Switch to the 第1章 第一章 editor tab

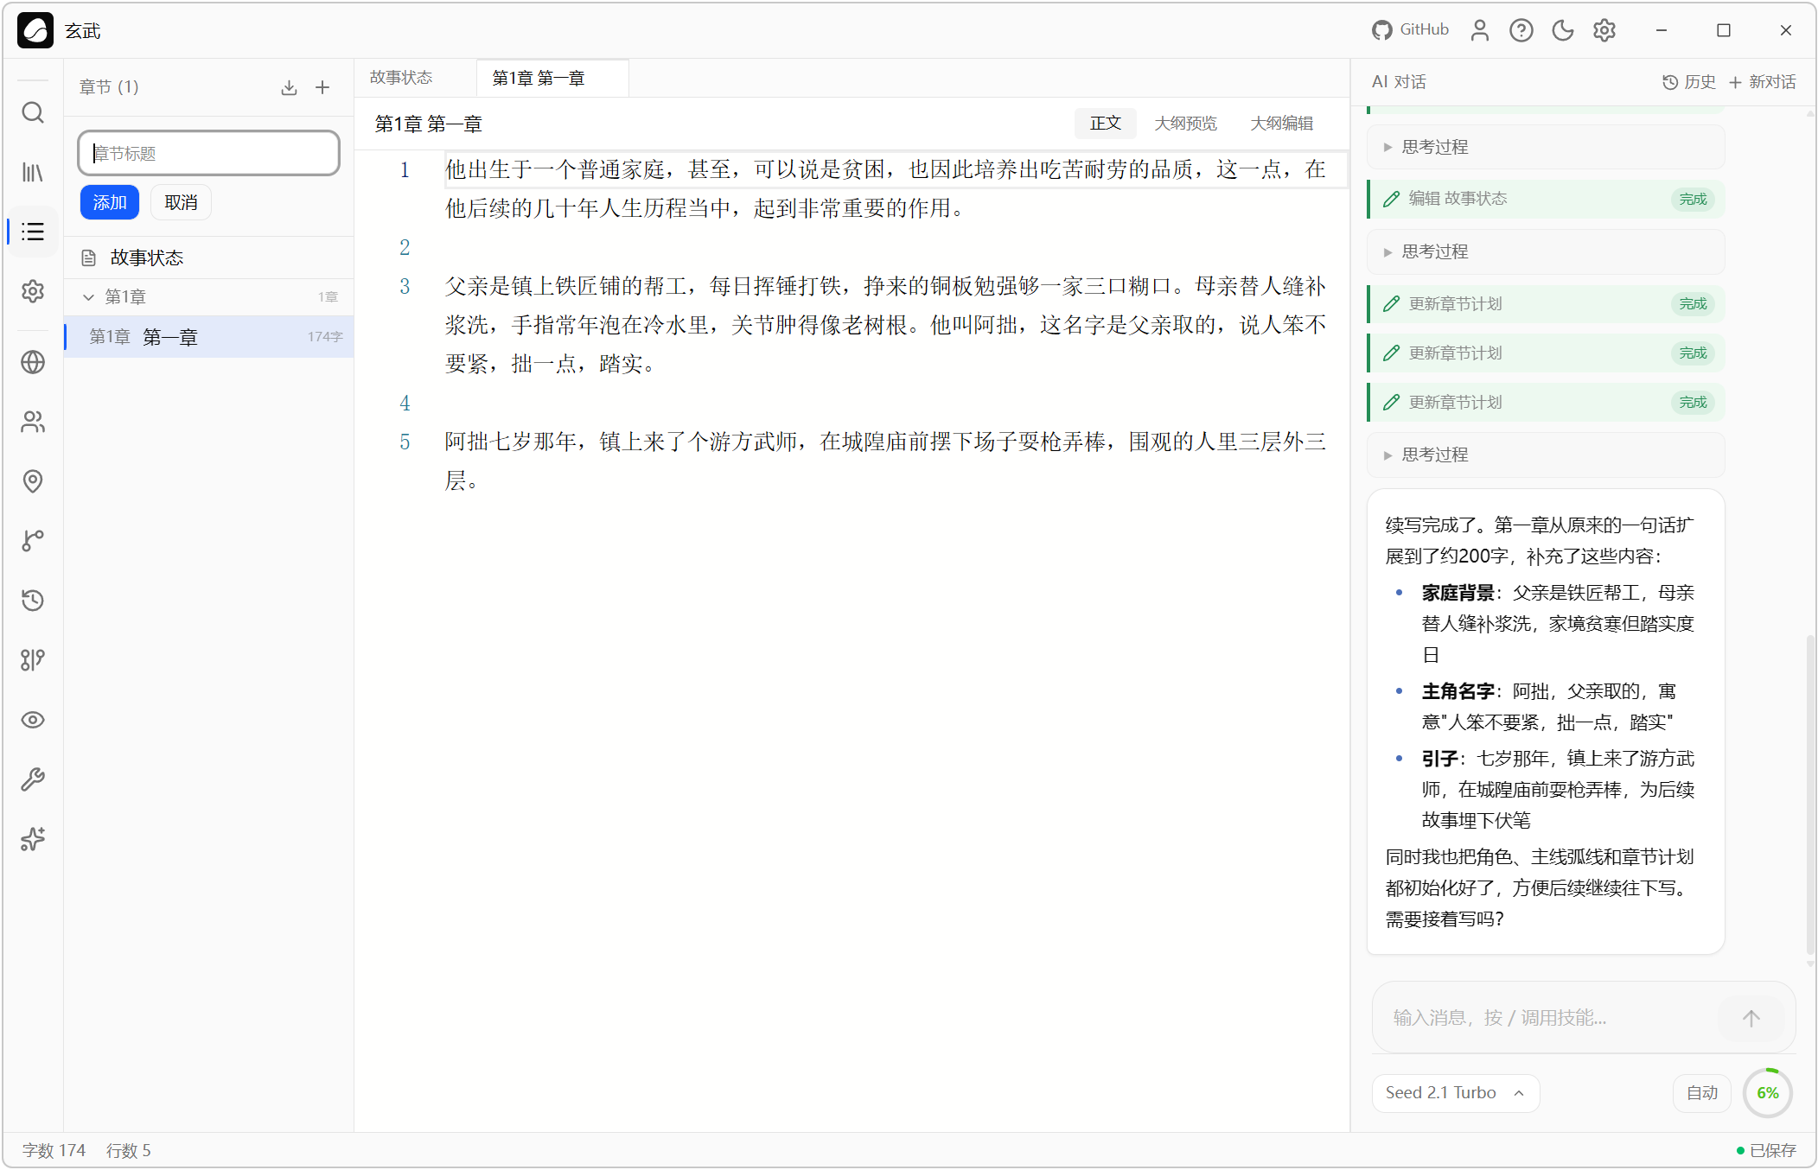(x=552, y=78)
